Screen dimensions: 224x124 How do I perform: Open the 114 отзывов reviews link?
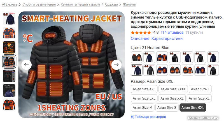tap(172, 33)
